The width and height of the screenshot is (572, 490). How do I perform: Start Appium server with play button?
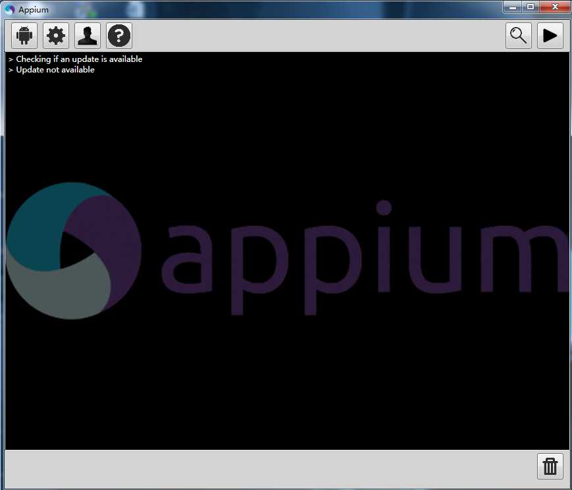click(x=550, y=36)
